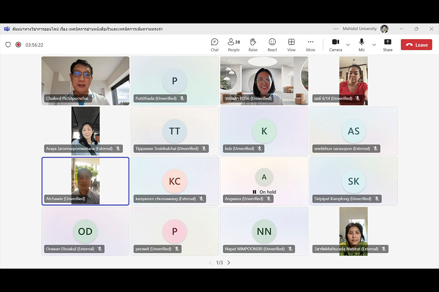The height and width of the screenshot is (292, 439).
Task: Leave the meeting
Action: [416, 45]
